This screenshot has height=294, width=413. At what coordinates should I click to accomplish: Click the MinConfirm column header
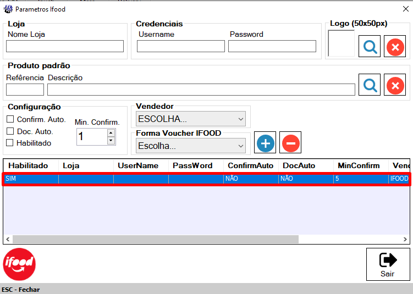[361, 165]
